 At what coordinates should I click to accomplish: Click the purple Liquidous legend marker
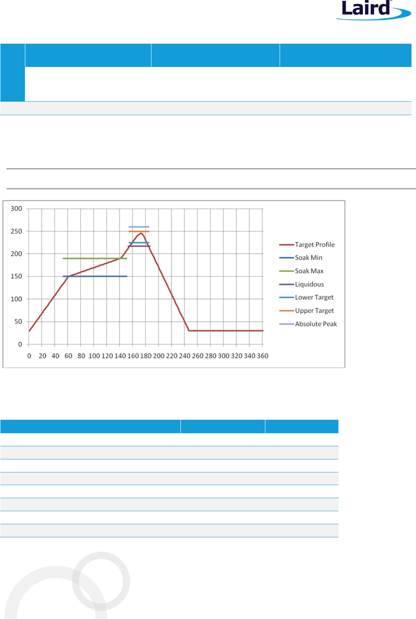287,285
